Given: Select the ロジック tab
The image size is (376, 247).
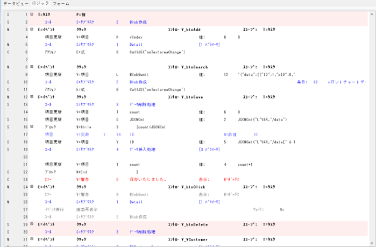Looking at the screenshot, I should pyautogui.click(x=40, y=4).
